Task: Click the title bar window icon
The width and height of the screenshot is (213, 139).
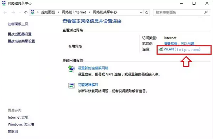Action: pyautogui.click(x=4, y=3)
